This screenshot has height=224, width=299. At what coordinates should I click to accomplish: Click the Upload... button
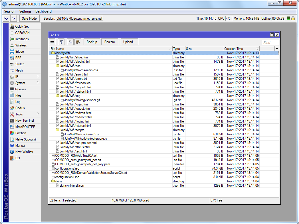pos(129,42)
